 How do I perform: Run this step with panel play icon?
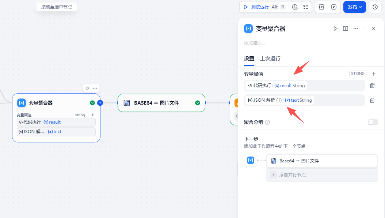[335, 29]
